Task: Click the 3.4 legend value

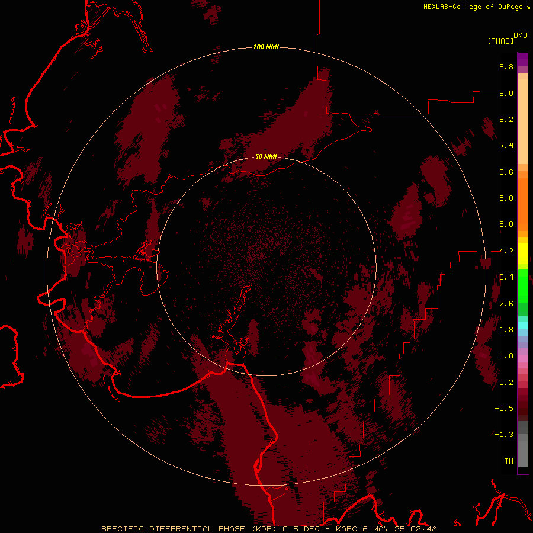Action: (x=506, y=277)
